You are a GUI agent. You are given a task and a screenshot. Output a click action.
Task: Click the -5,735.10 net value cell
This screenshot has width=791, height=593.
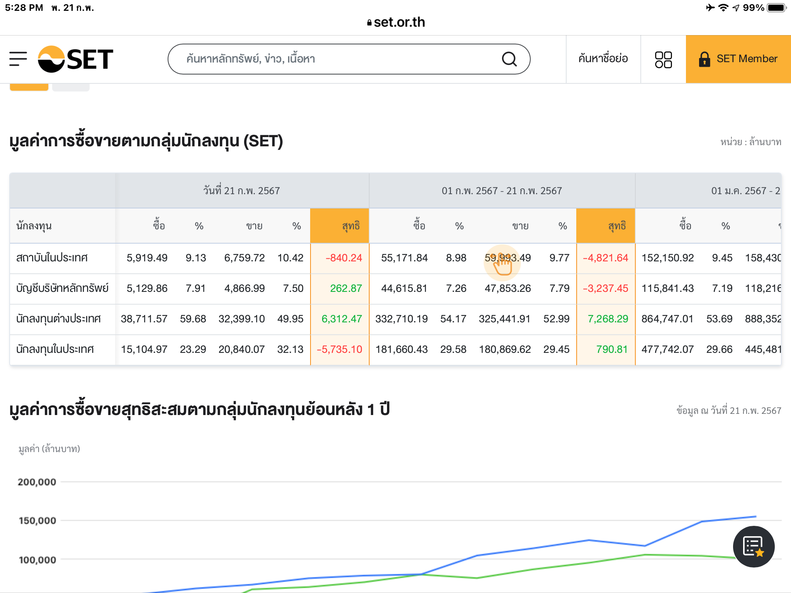pos(339,349)
